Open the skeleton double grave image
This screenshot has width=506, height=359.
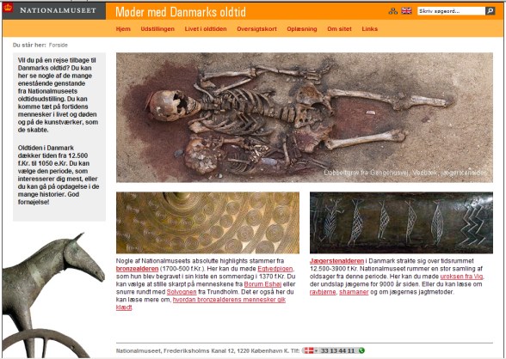(305, 118)
